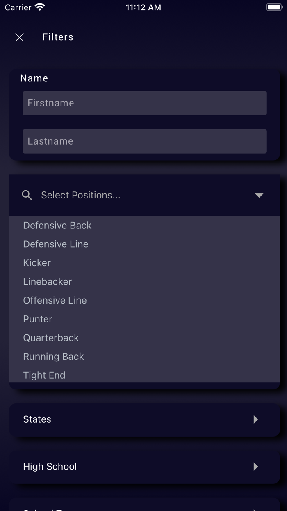
Task: Collapse the Select Positions dropdown arrow
Action: pos(259,195)
